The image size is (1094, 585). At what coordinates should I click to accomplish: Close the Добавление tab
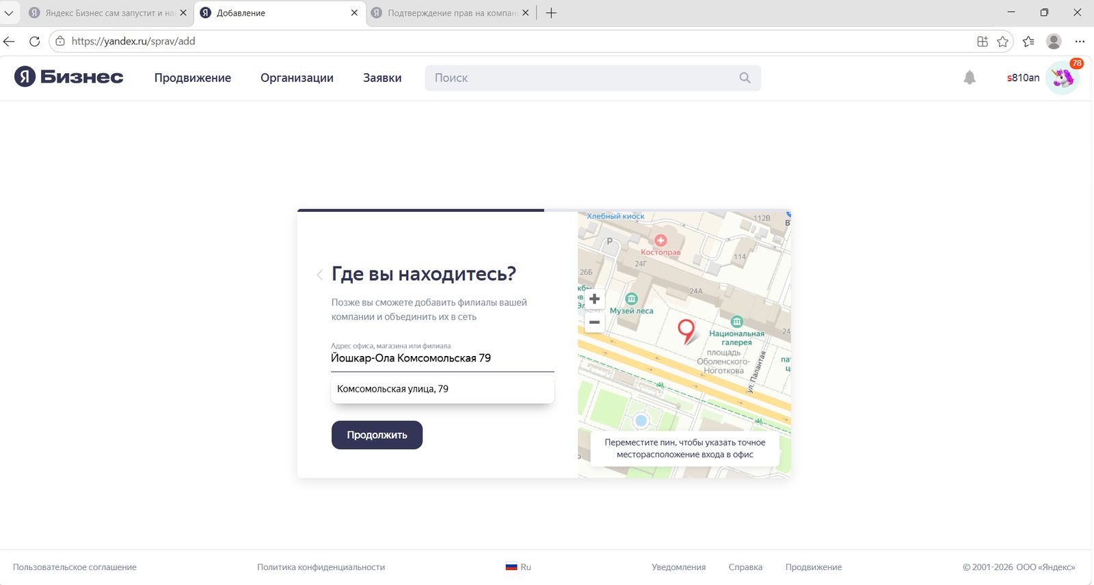[x=354, y=13]
